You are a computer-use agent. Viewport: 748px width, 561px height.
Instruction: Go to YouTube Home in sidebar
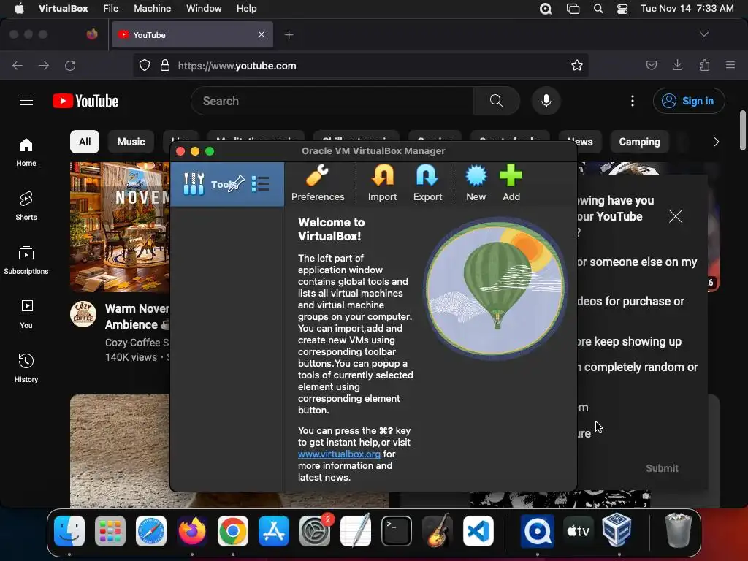coord(26,152)
